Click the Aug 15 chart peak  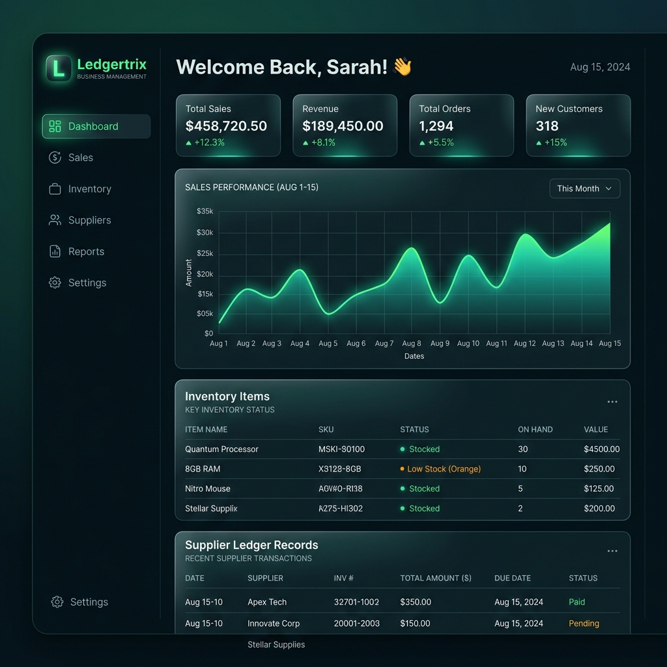coord(610,223)
